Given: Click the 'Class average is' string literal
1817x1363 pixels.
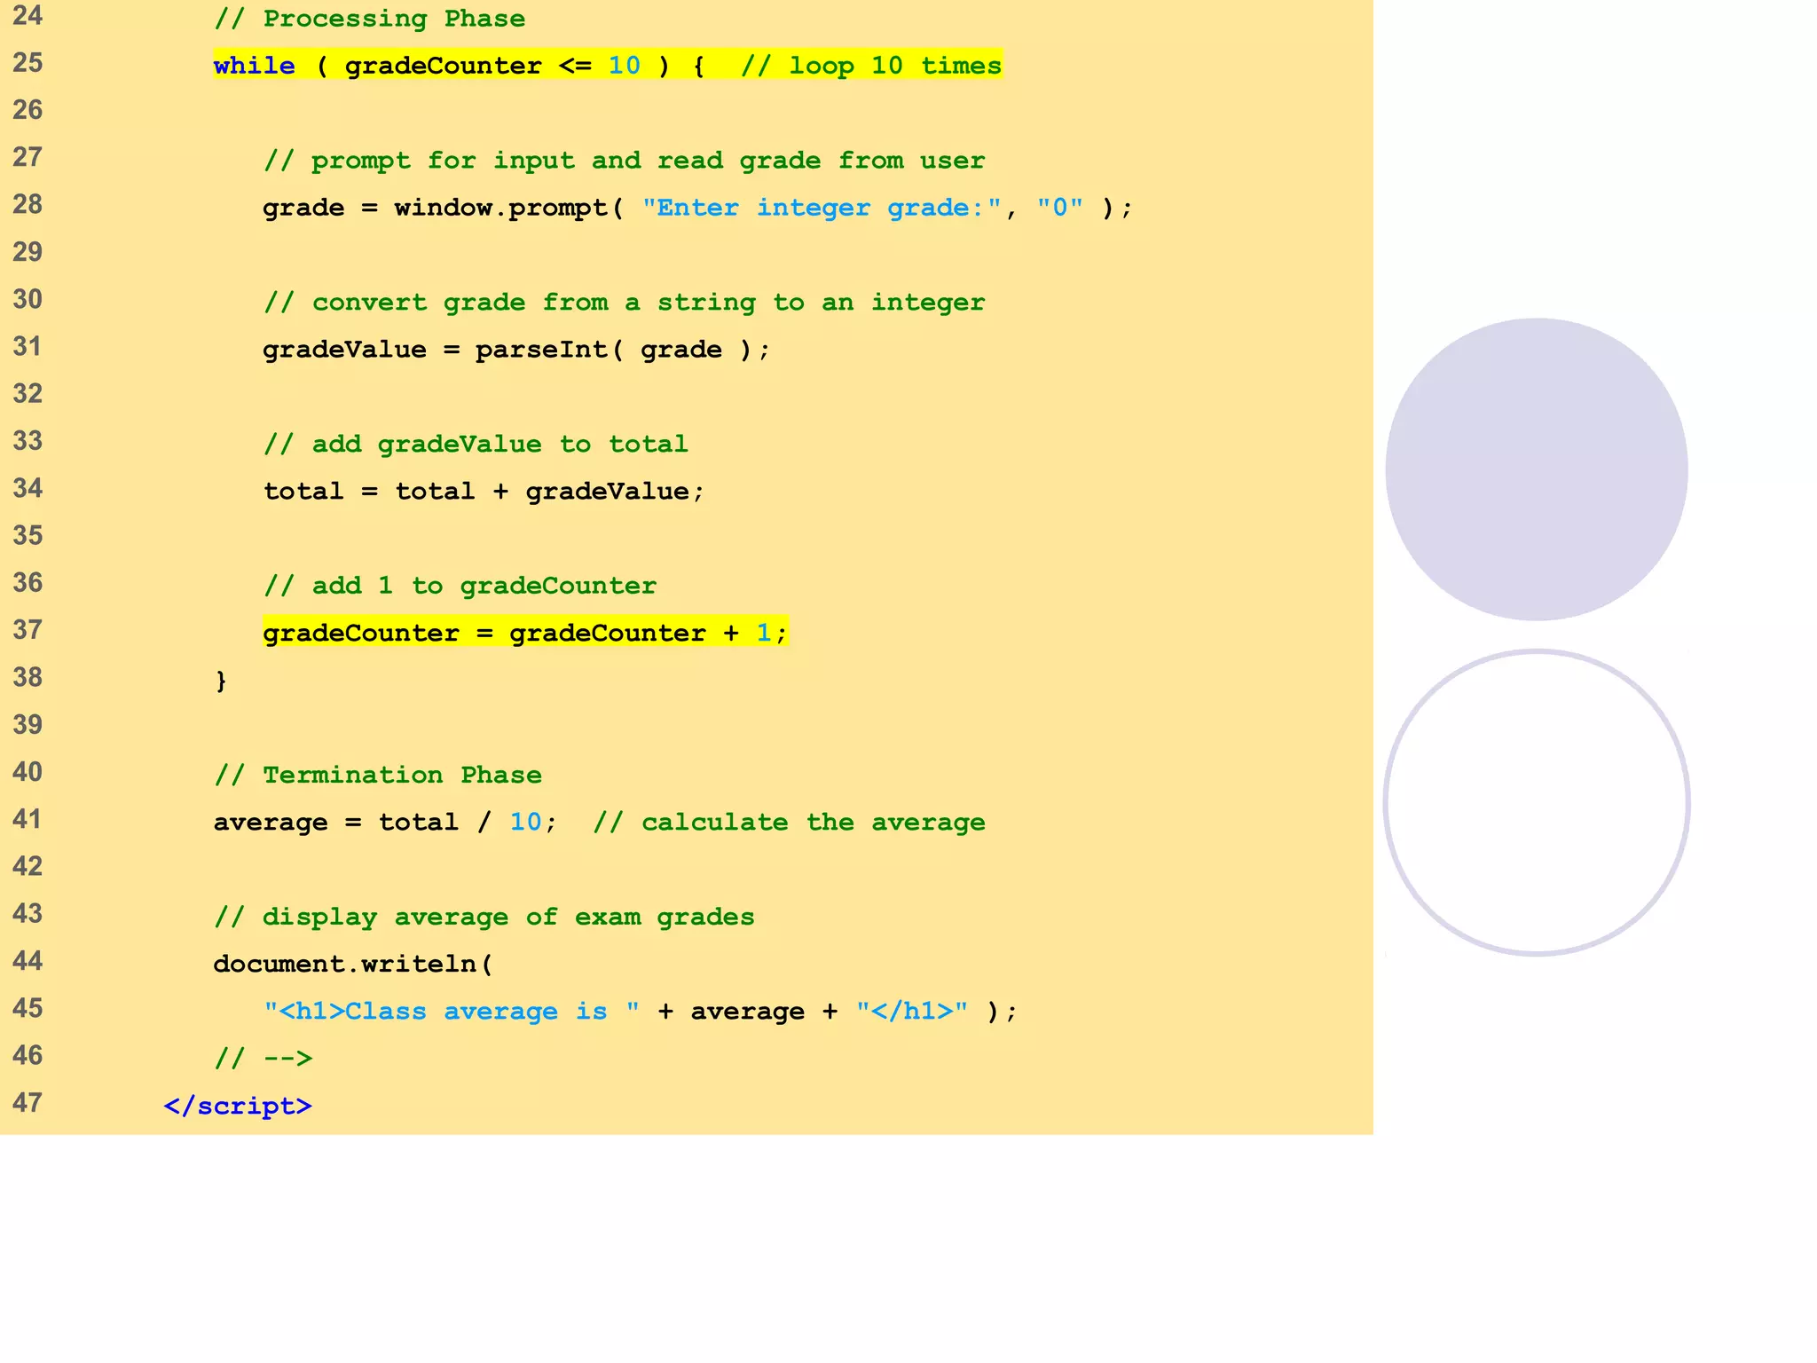Looking at the screenshot, I should (x=451, y=1012).
